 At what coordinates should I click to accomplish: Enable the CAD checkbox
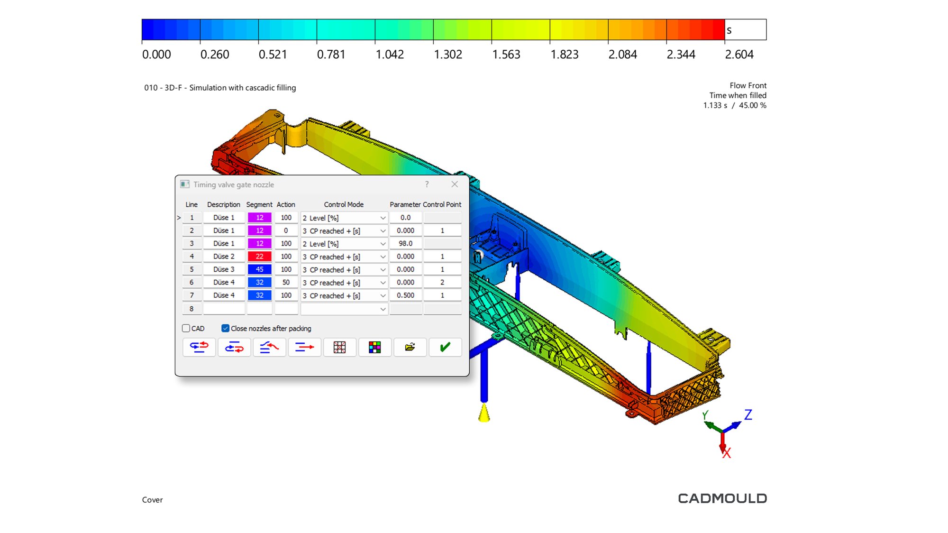pyautogui.click(x=186, y=328)
